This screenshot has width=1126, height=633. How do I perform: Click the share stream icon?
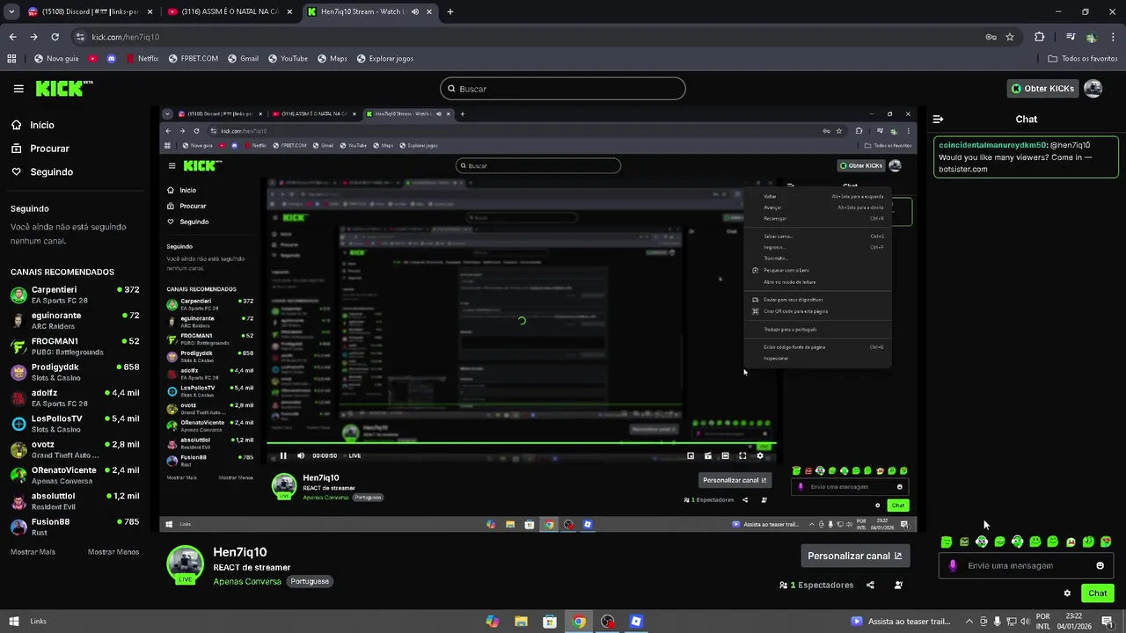coord(870,585)
